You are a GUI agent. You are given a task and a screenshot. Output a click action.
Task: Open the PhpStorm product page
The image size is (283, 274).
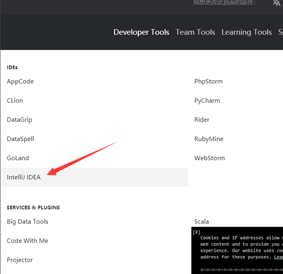(208, 81)
